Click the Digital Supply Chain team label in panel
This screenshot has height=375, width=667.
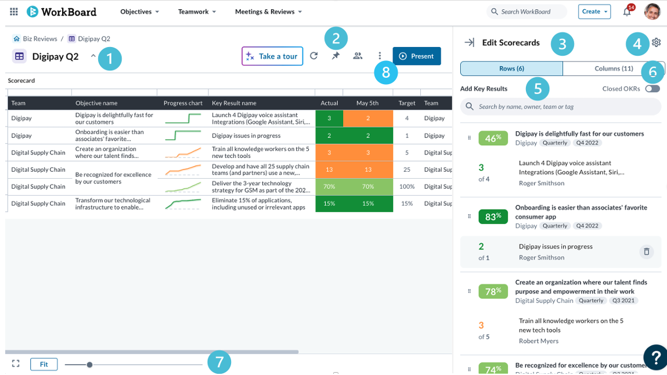tap(544, 301)
